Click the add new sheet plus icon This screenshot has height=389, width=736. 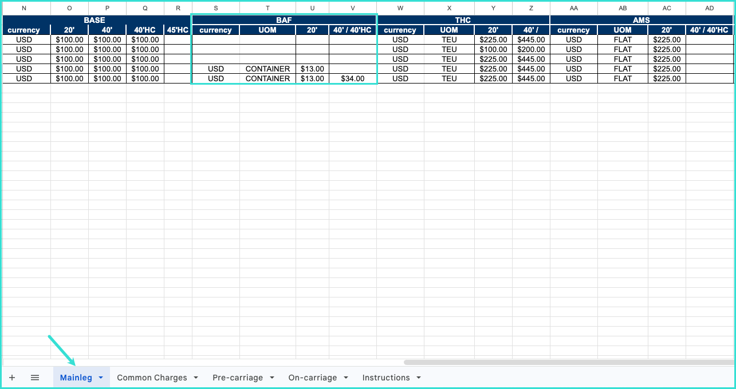(x=12, y=378)
